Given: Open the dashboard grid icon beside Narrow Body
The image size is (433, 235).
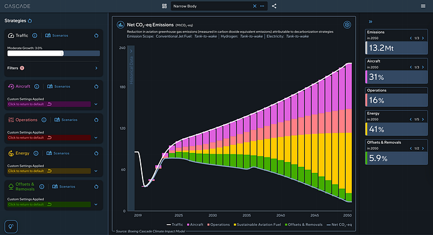Looking at the screenshot, I should (x=164, y=6).
